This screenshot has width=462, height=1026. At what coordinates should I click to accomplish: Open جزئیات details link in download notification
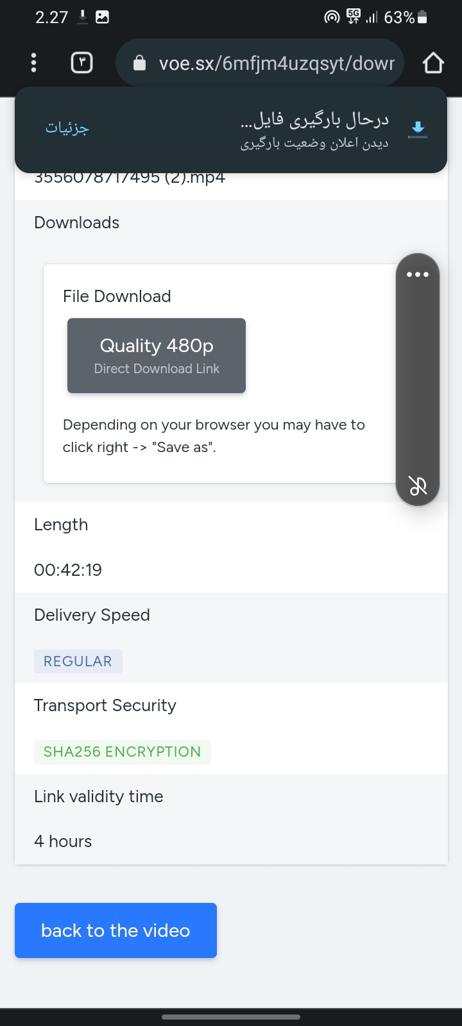click(x=67, y=128)
